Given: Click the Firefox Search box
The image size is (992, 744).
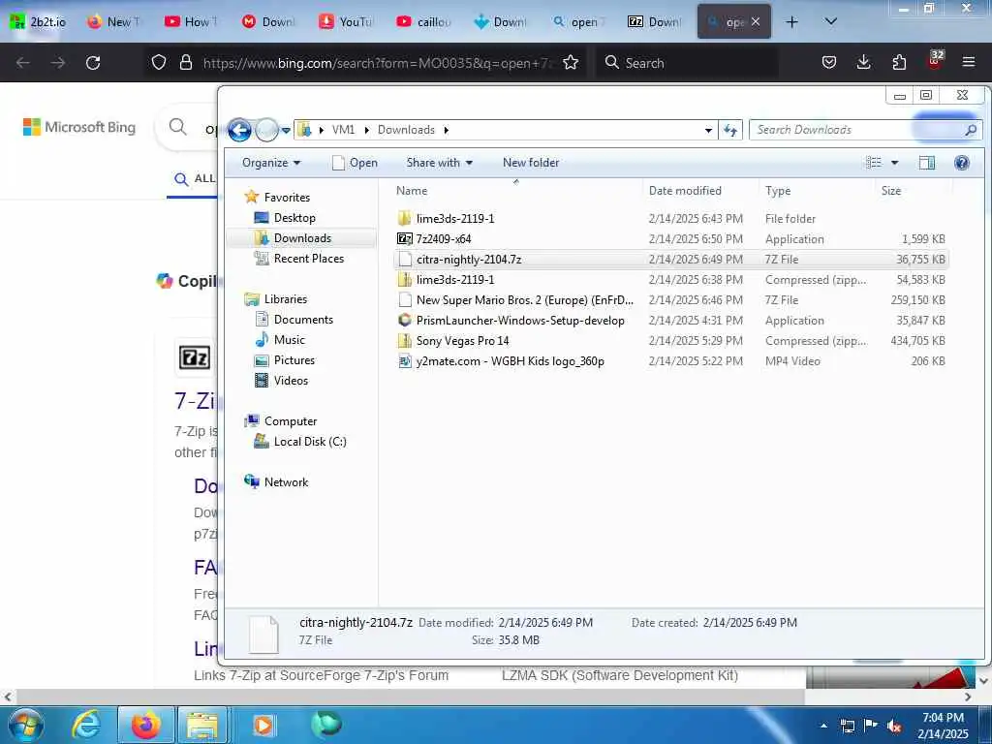Looking at the screenshot, I should pos(687,63).
